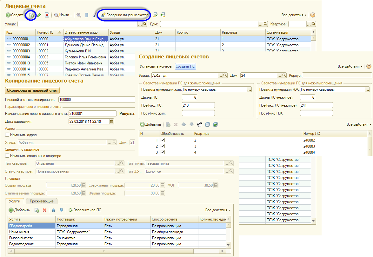Screen dimensions: 373x257
Task: Click the check all rows icon
Action: click(216, 124)
